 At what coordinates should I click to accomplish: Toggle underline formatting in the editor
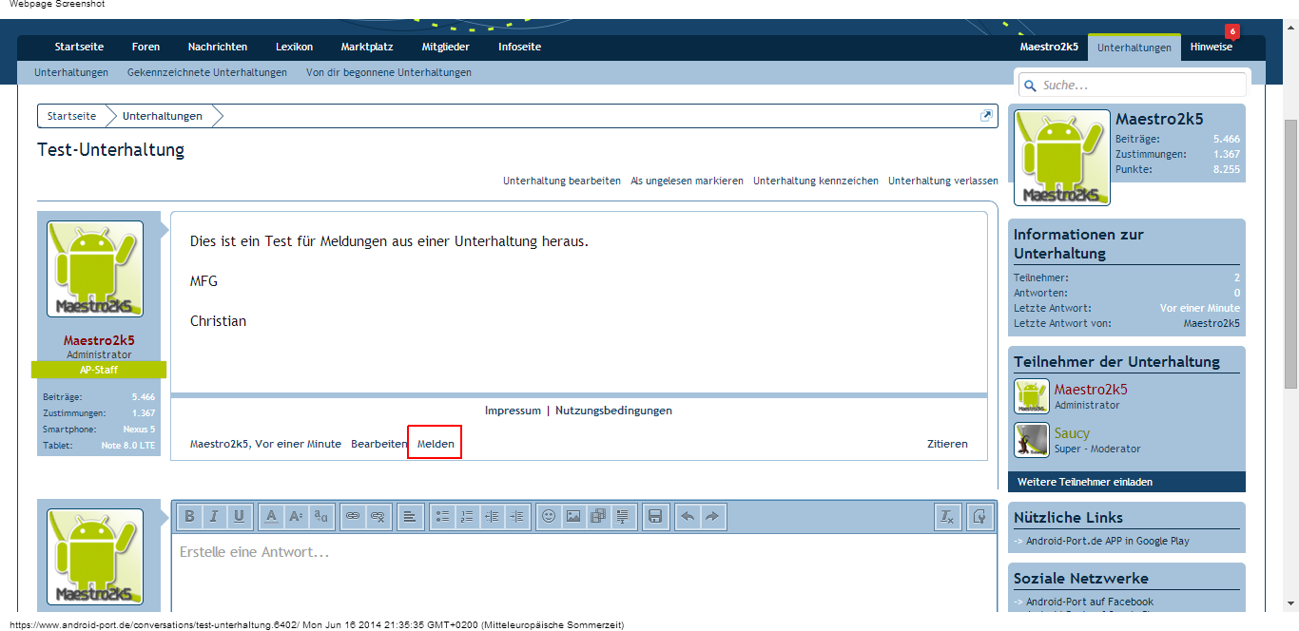tap(239, 516)
